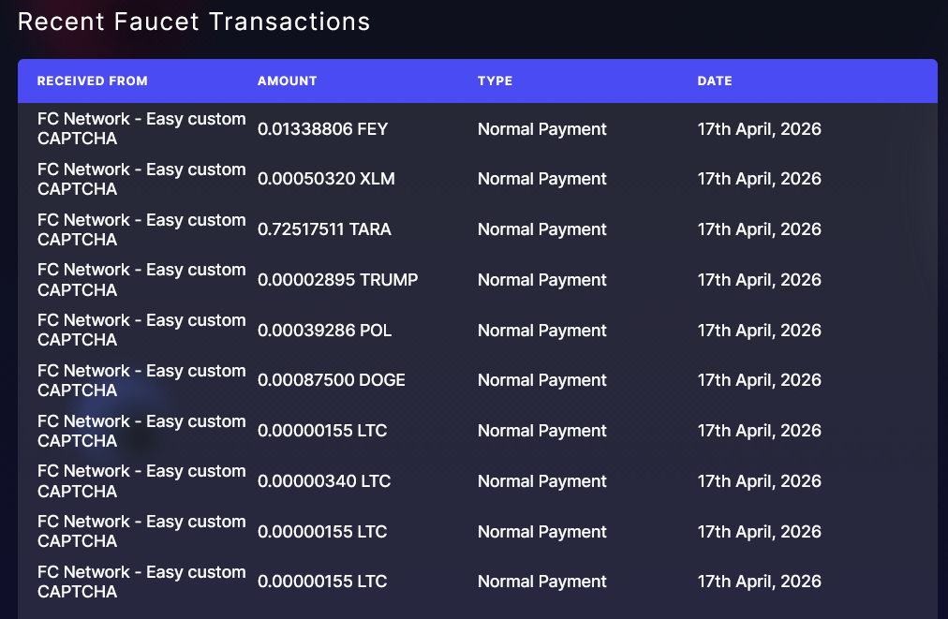Select the 0.00087500 DOGE amount
This screenshot has width=948, height=619.
[332, 380]
